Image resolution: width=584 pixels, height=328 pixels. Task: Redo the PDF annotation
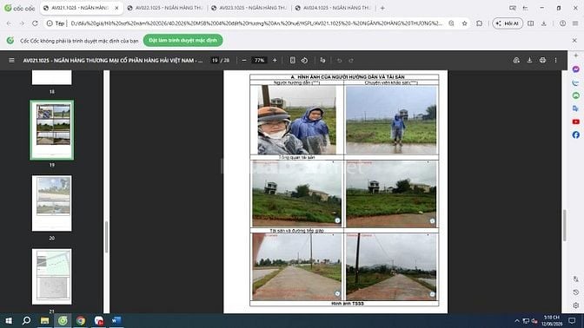pyautogui.click(x=351, y=60)
